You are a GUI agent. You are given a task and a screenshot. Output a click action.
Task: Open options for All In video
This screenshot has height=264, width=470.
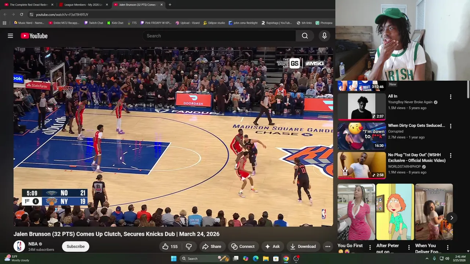[x=451, y=97]
